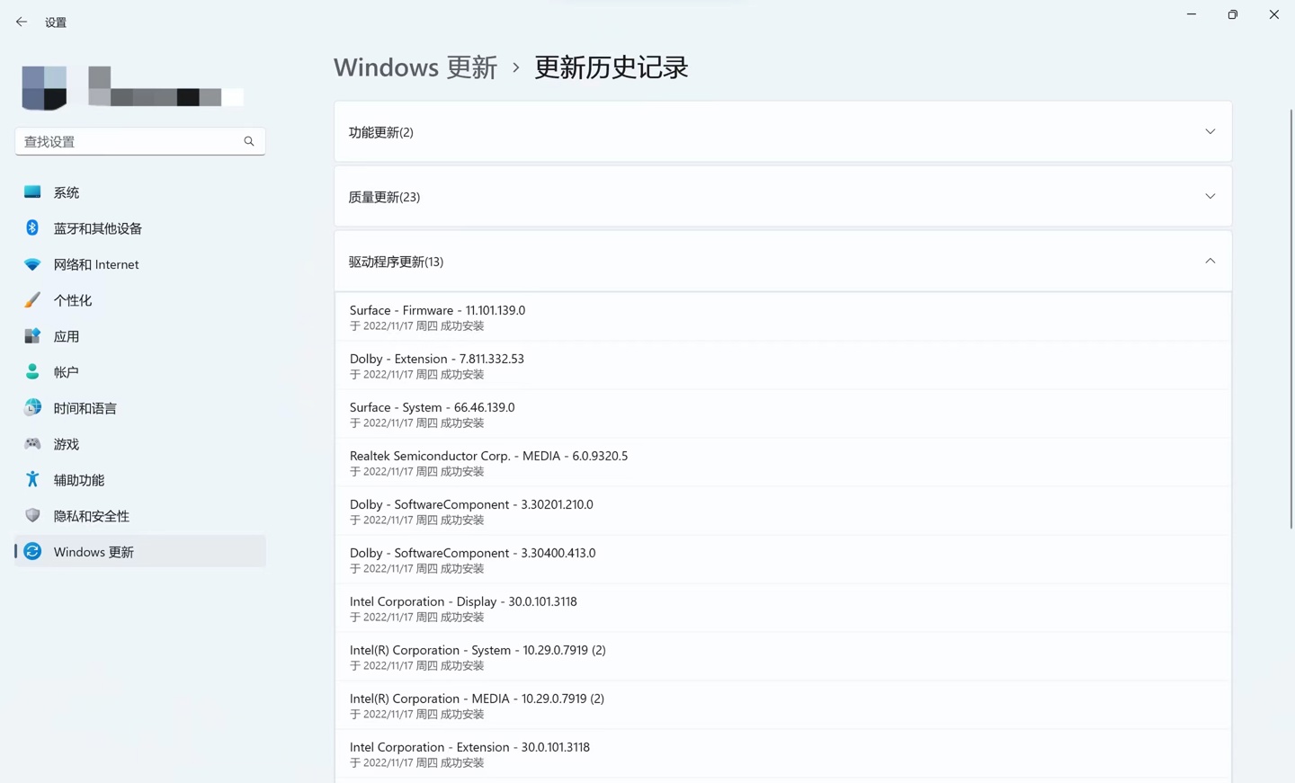Select Intel(R) Corporation - MEDIA - 10.29.0.7919
The width and height of the screenshot is (1295, 783).
click(x=782, y=705)
